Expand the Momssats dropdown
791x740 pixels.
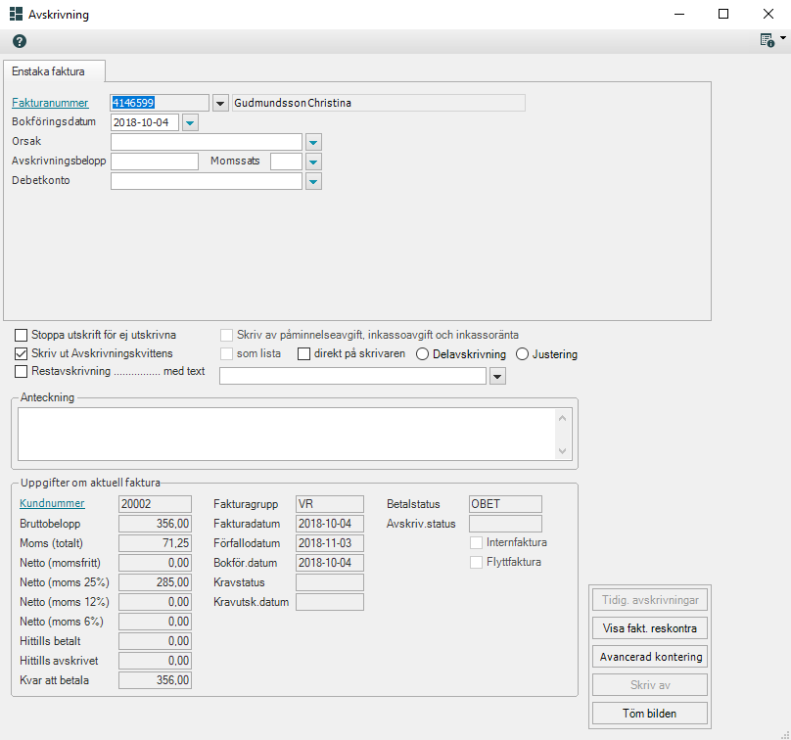pos(313,162)
